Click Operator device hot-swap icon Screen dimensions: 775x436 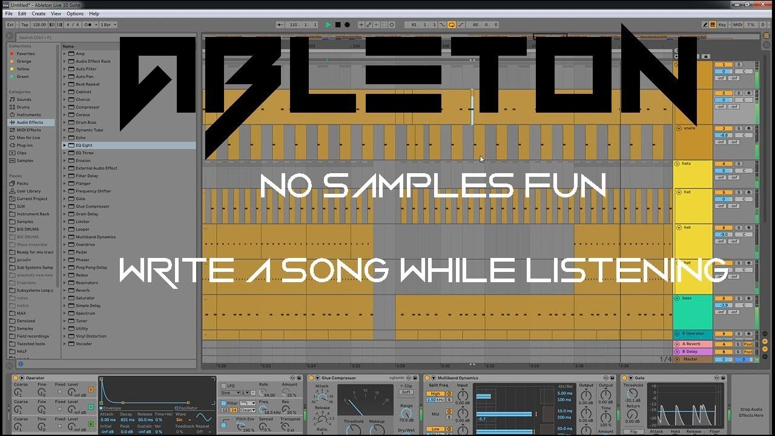[292, 378]
